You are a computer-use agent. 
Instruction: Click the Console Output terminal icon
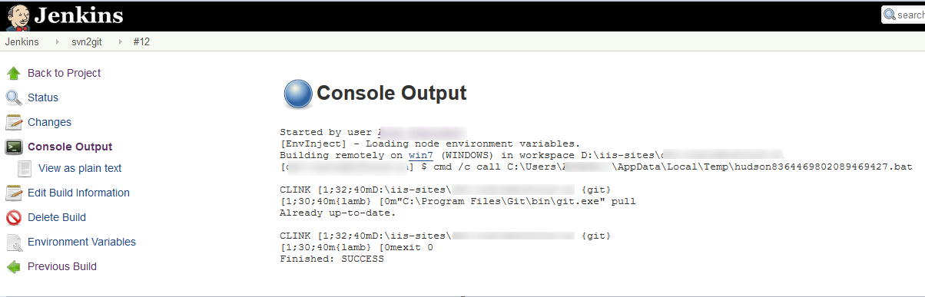(14, 147)
